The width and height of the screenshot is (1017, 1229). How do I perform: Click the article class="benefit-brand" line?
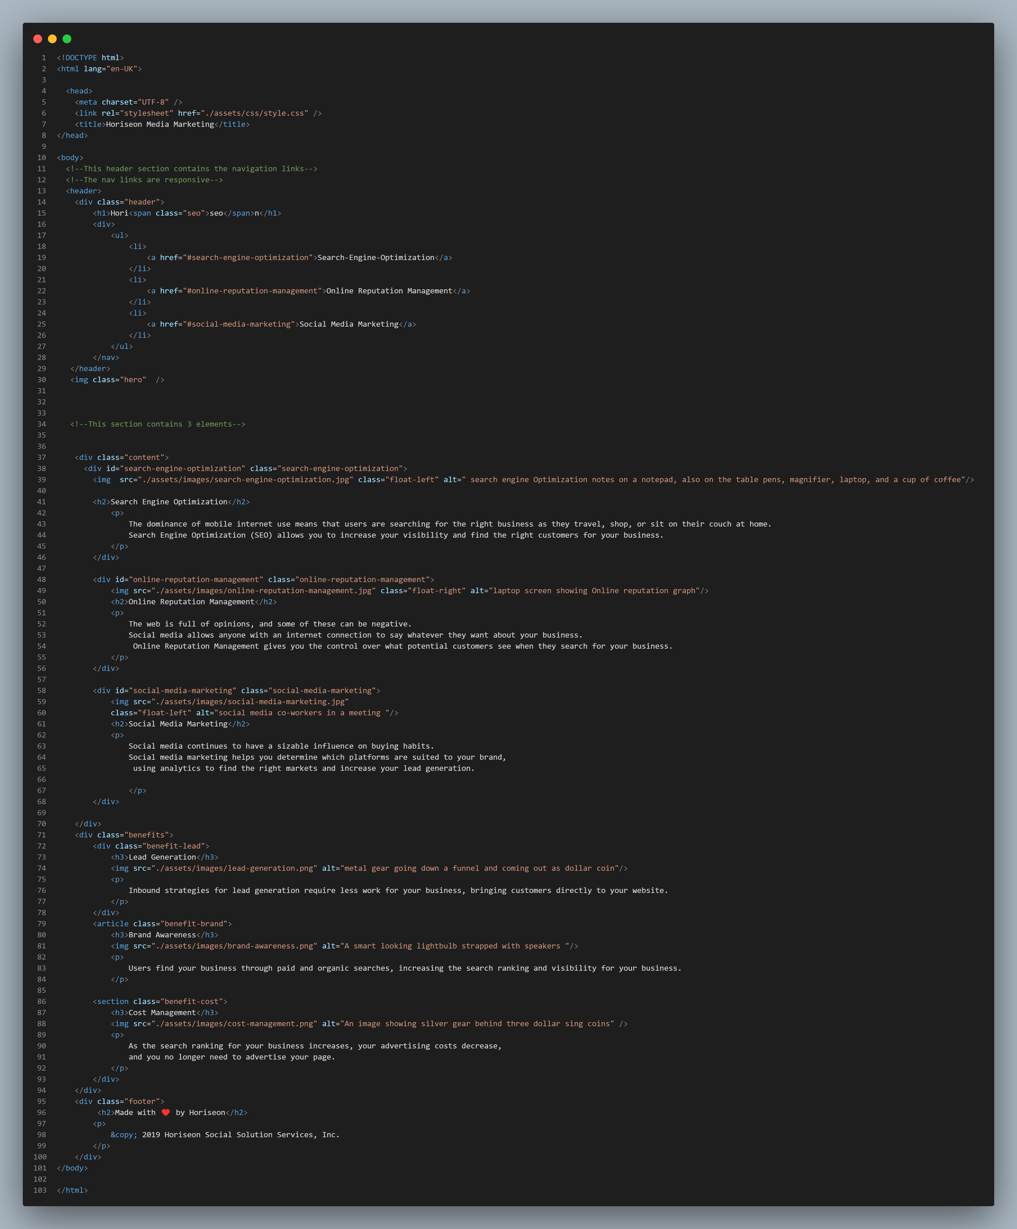tap(162, 924)
